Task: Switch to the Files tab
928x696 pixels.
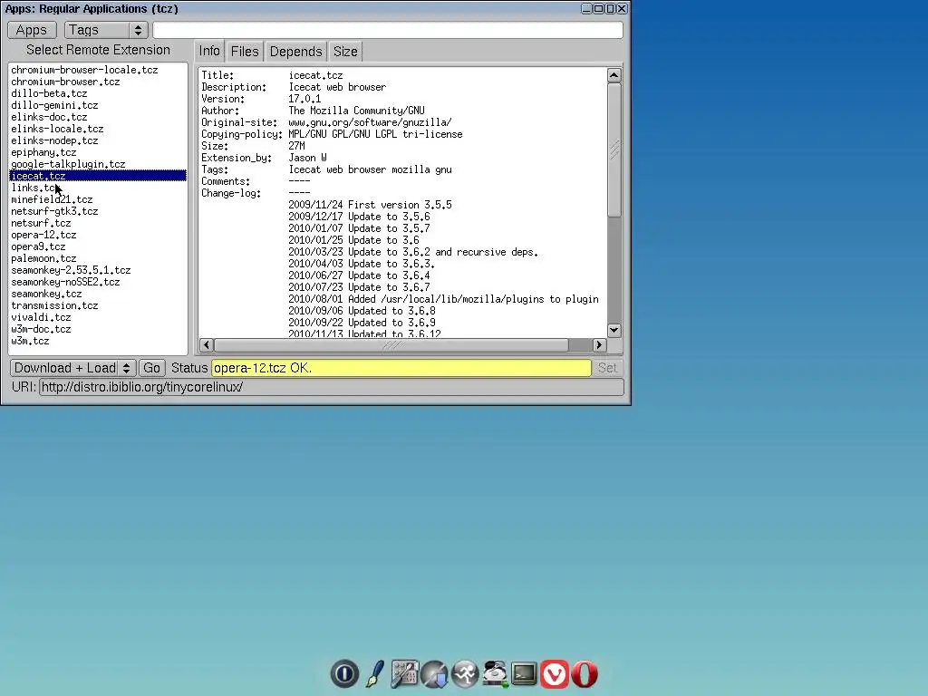Action: click(245, 52)
